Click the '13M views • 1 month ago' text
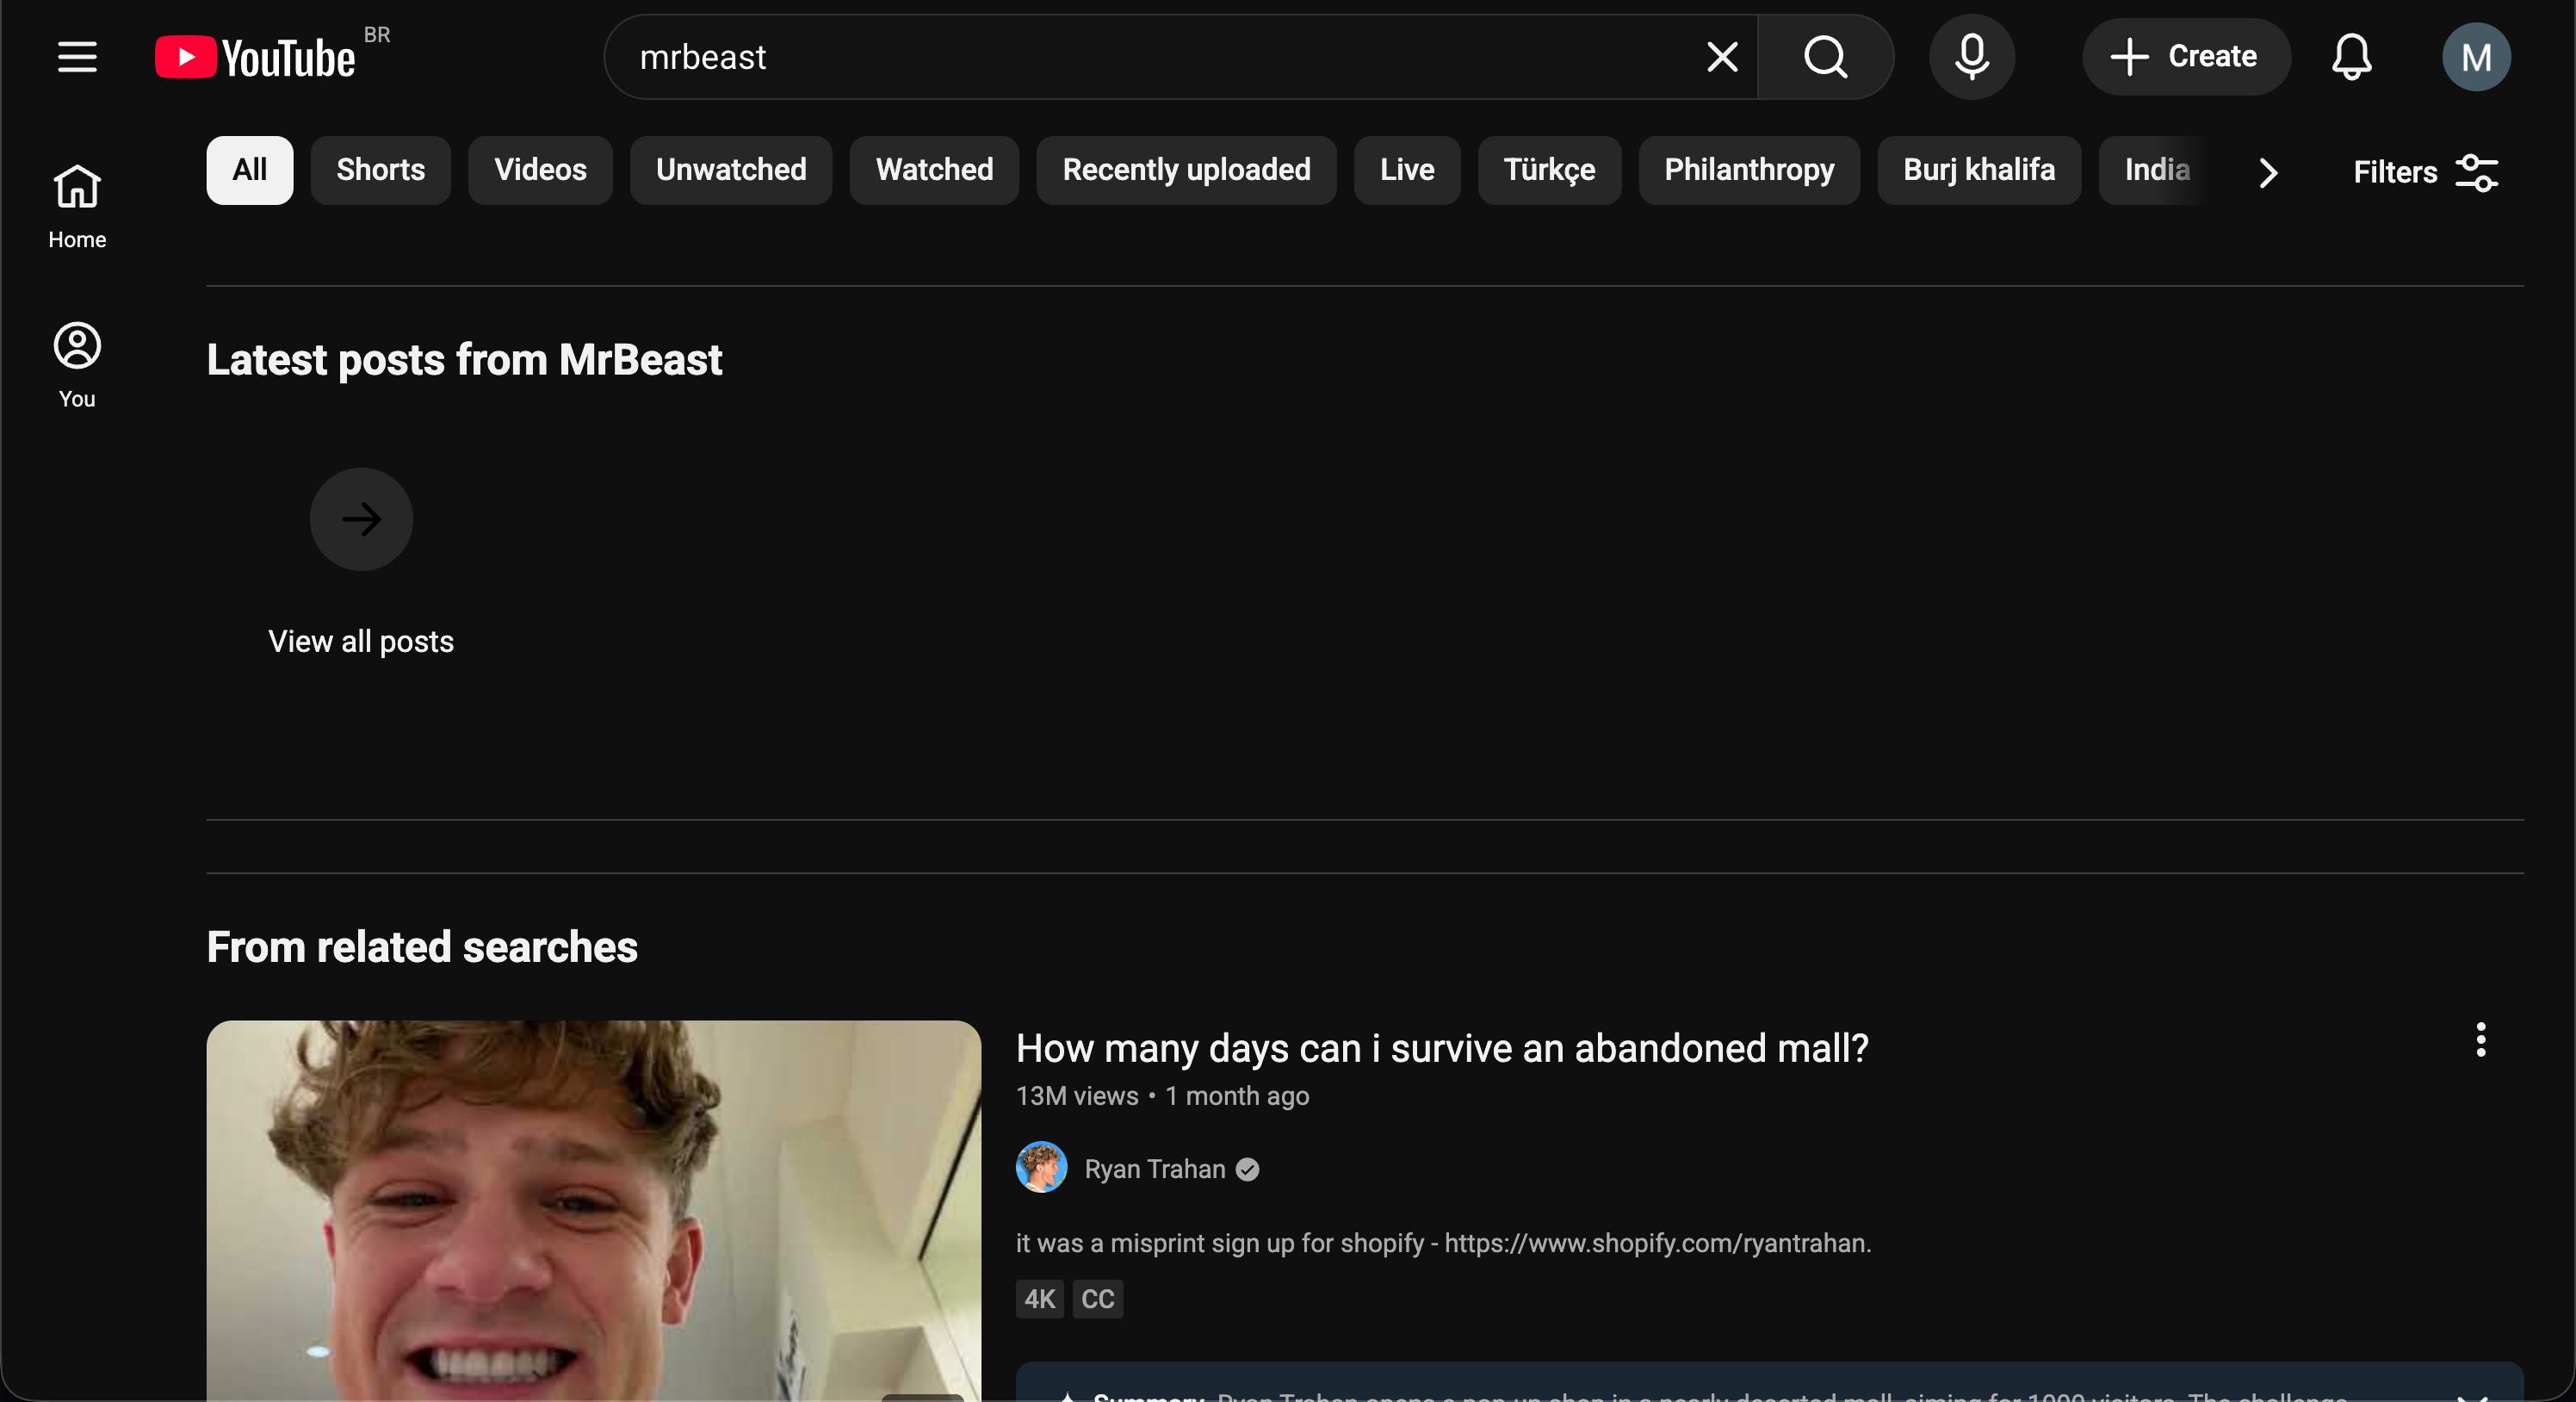Image resolution: width=2576 pixels, height=1402 pixels. coord(1162,1096)
